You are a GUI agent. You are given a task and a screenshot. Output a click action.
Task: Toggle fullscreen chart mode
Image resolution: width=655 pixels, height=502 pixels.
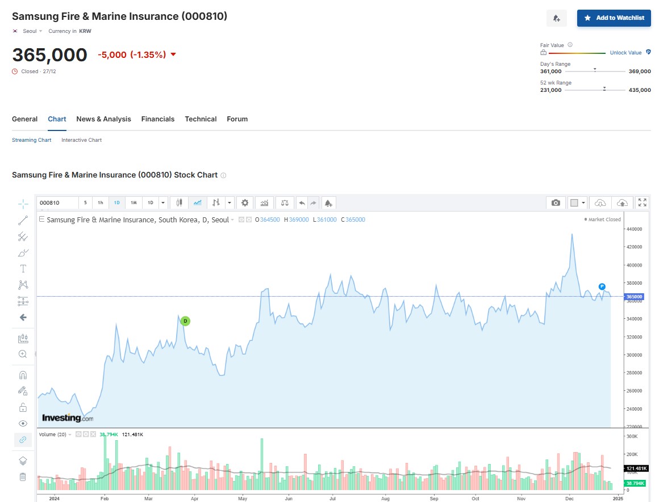point(643,203)
